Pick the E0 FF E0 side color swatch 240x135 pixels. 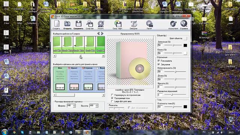click(x=88, y=87)
